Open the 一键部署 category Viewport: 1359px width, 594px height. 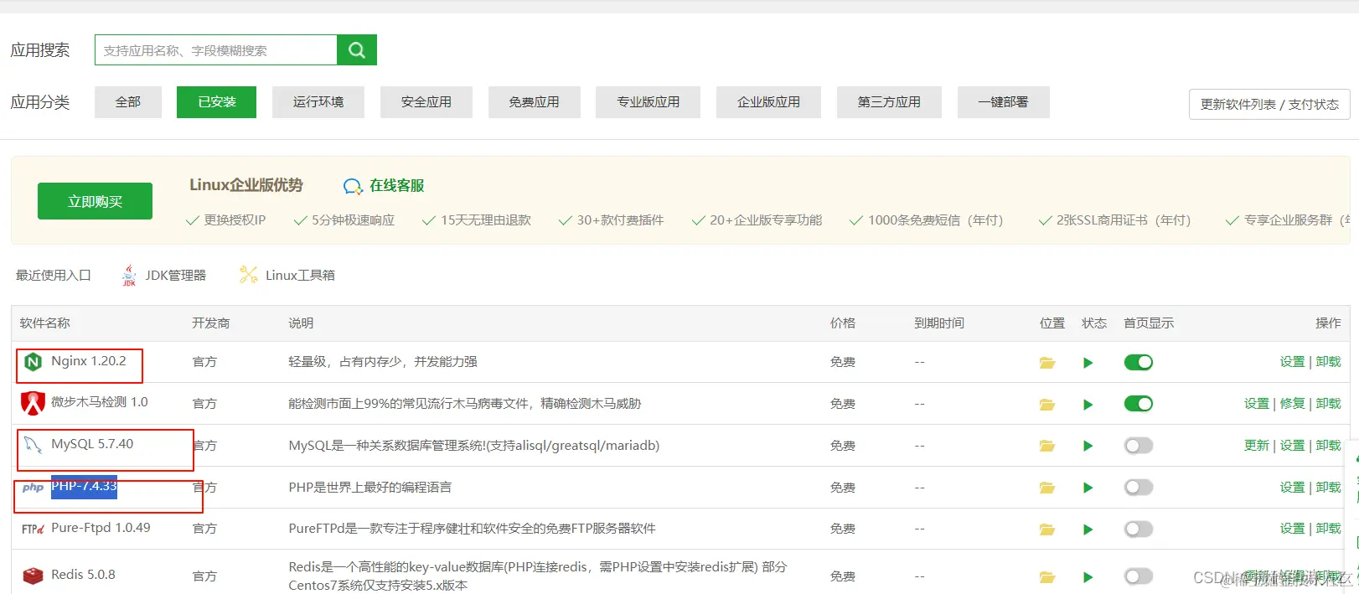(x=1004, y=102)
